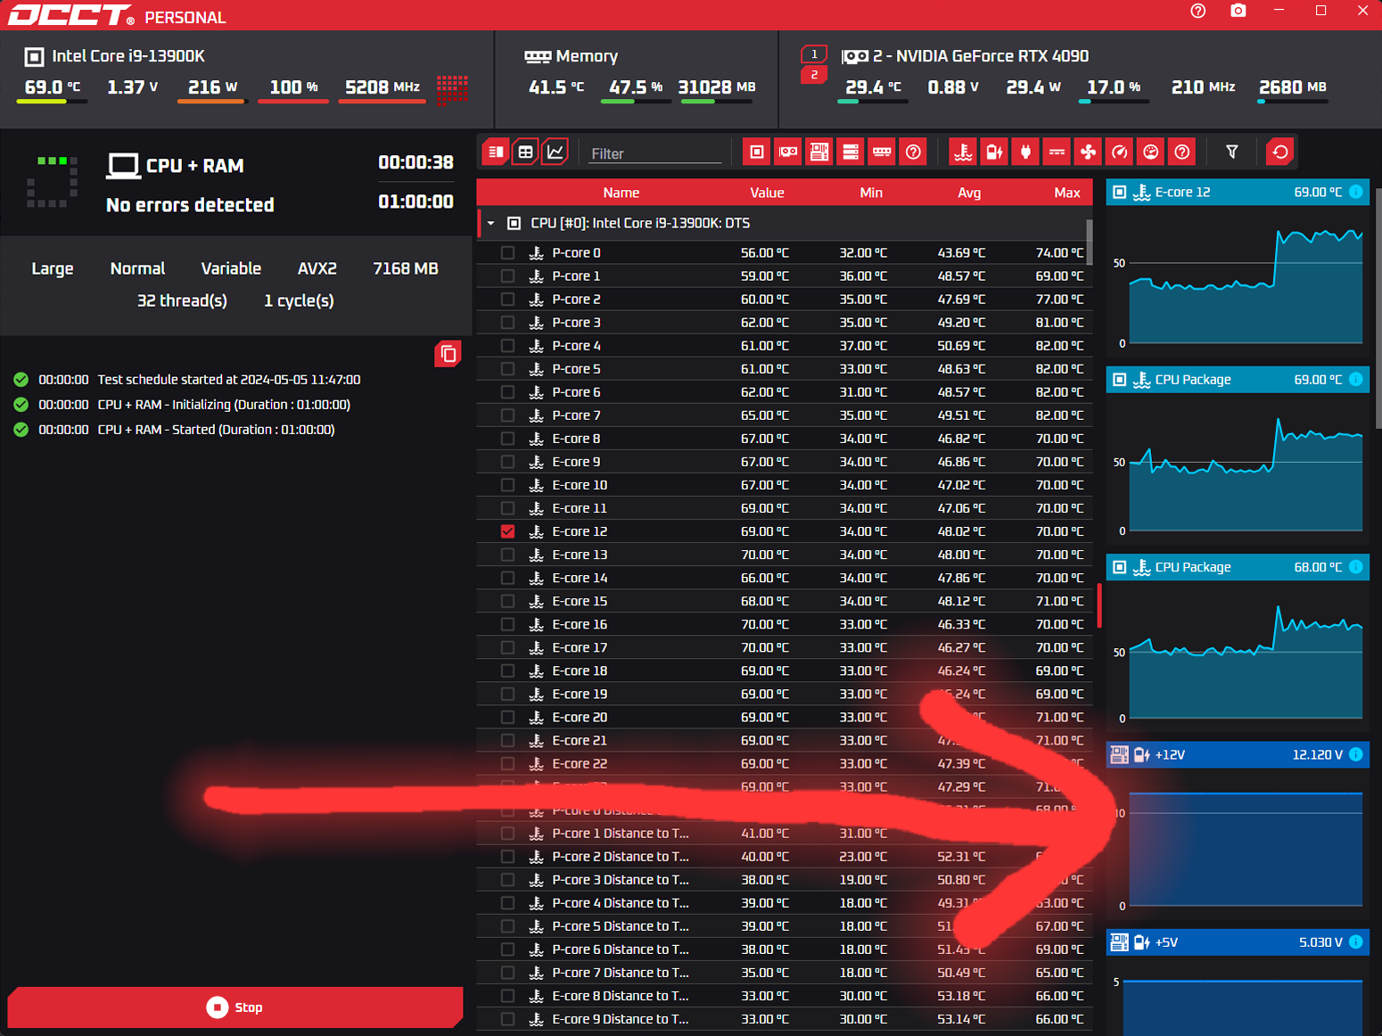Sort by the Avg column header
Viewport: 1382px width, 1036px height.
pos(969,193)
